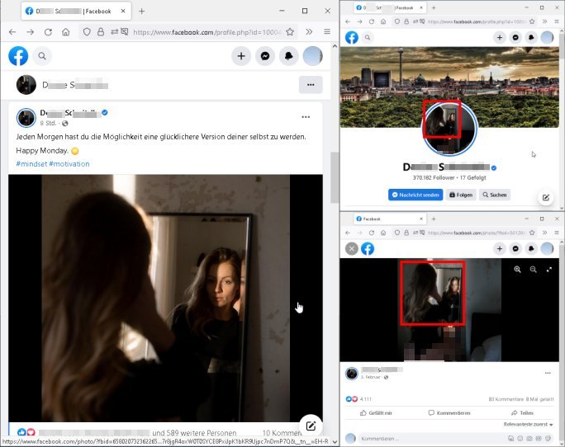565x447 pixels.
Task: Open the account avatar menu in bottom-right window
Action: point(547,249)
